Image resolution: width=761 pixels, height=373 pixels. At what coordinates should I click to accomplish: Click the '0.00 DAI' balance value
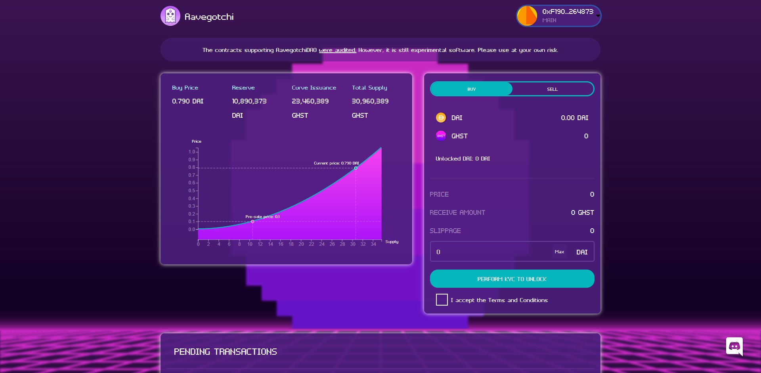tap(575, 118)
